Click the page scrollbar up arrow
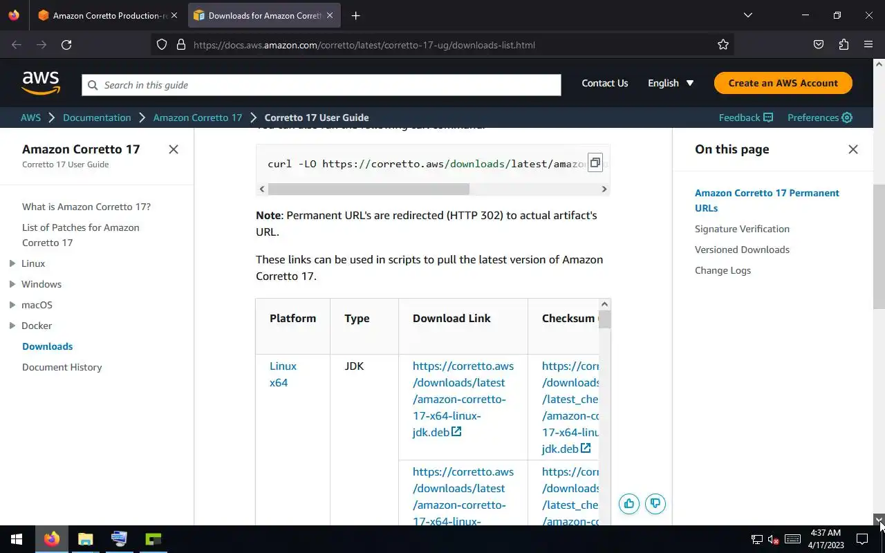This screenshot has height=553, width=885. point(879,64)
